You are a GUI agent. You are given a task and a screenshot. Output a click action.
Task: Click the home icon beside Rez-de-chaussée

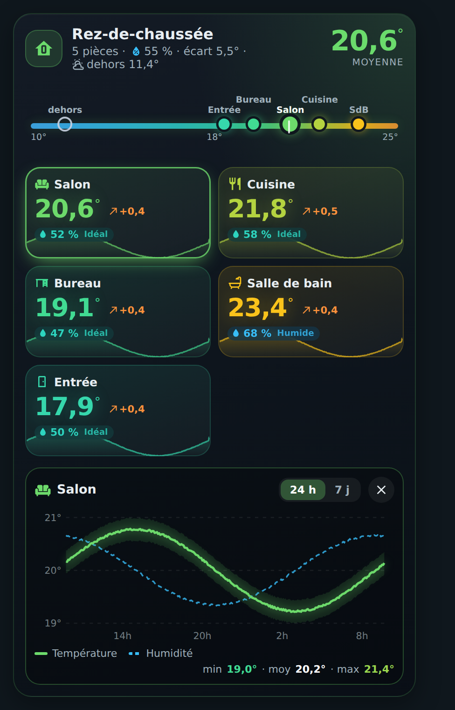click(x=44, y=49)
